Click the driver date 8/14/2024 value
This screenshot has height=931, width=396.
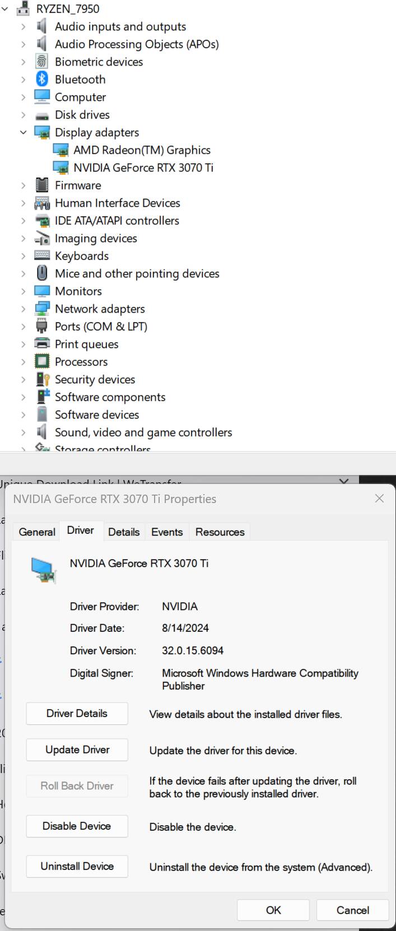[x=185, y=628]
